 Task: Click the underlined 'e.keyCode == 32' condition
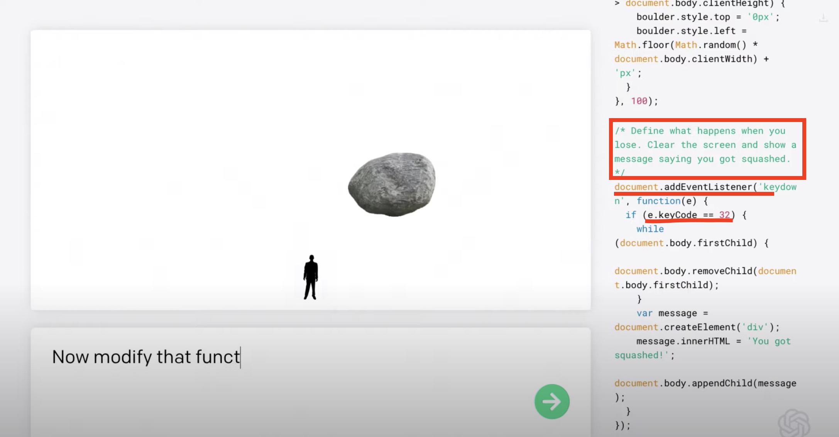click(688, 215)
